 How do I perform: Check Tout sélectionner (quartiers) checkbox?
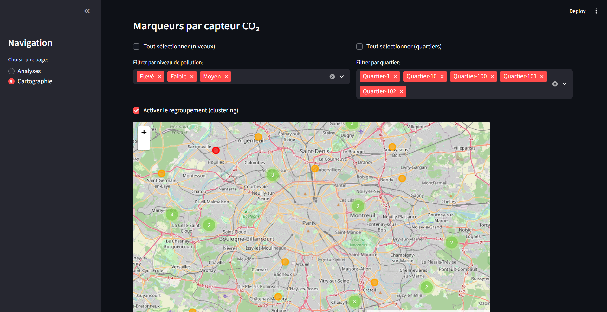point(359,47)
